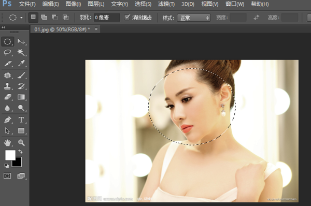
Task: Toggle Quick Mask mode
Action: tap(7, 175)
